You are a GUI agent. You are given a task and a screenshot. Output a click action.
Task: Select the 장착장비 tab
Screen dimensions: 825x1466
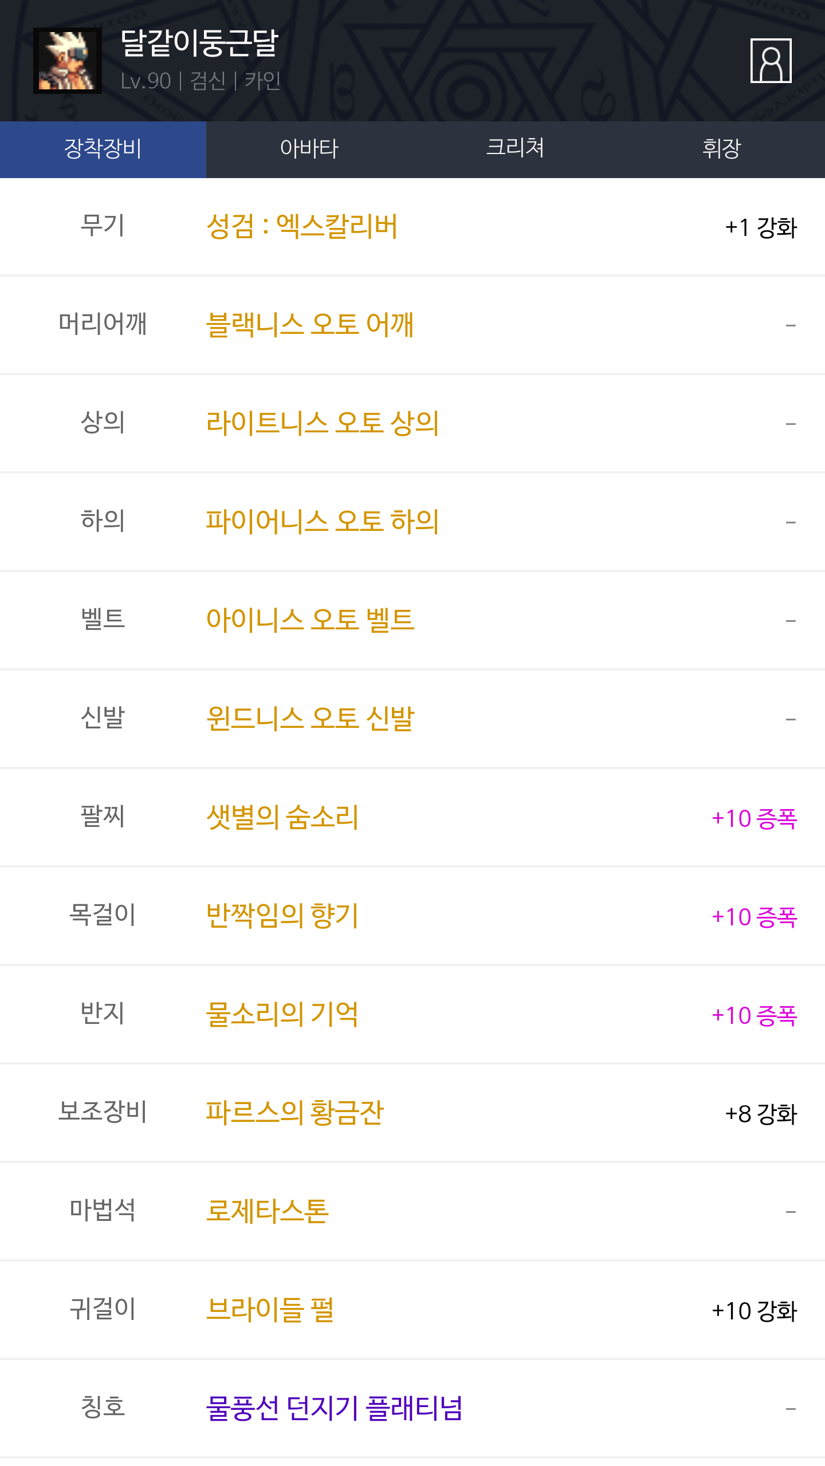point(103,149)
